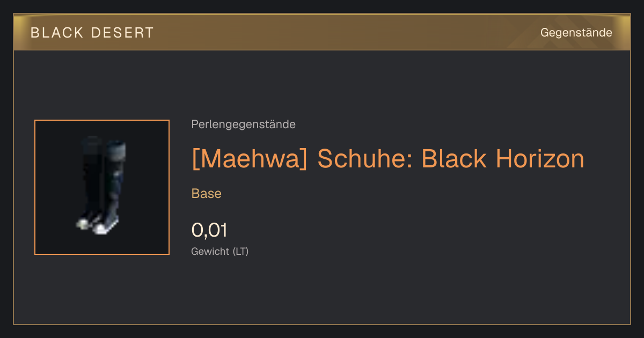644x338 pixels.
Task: Click the 0,01 weight value
Action: (209, 230)
